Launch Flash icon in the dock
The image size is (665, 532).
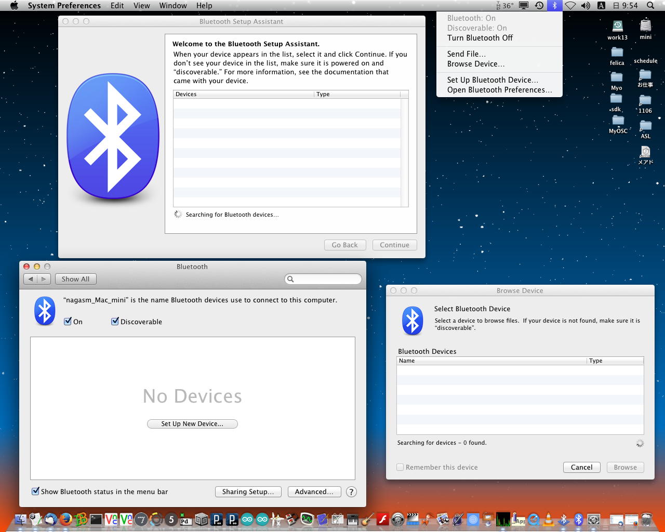click(382, 519)
